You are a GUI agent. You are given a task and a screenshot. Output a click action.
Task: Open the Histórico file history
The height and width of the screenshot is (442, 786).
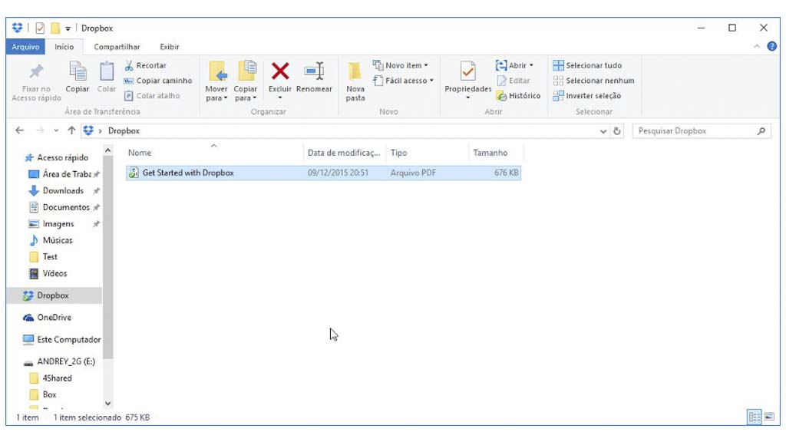[x=518, y=96]
